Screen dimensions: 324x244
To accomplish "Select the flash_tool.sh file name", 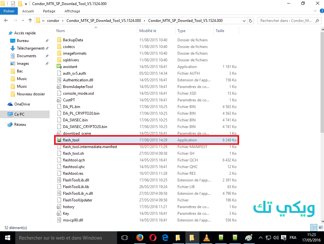I will click(73, 153).
